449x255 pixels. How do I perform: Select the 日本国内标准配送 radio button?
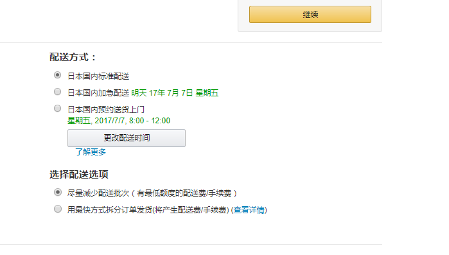click(x=58, y=75)
